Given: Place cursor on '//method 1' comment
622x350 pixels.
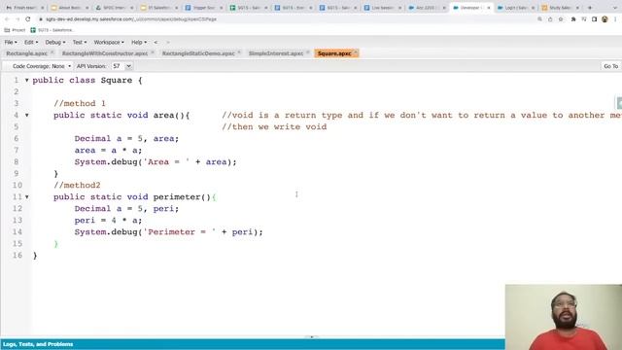Looking at the screenshot, I should (80, 104).
